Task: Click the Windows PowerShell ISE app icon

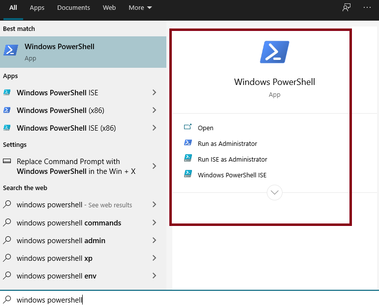Action: (7, 92)
